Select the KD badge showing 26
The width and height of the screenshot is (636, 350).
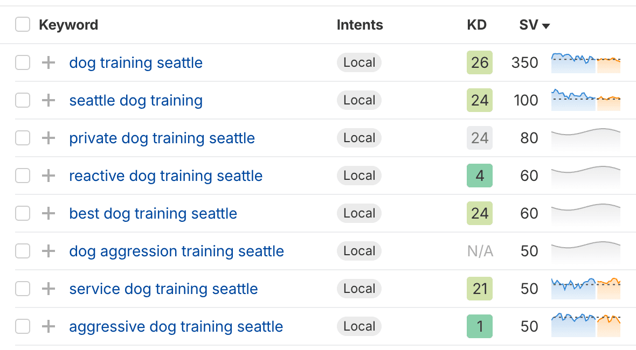479,62
